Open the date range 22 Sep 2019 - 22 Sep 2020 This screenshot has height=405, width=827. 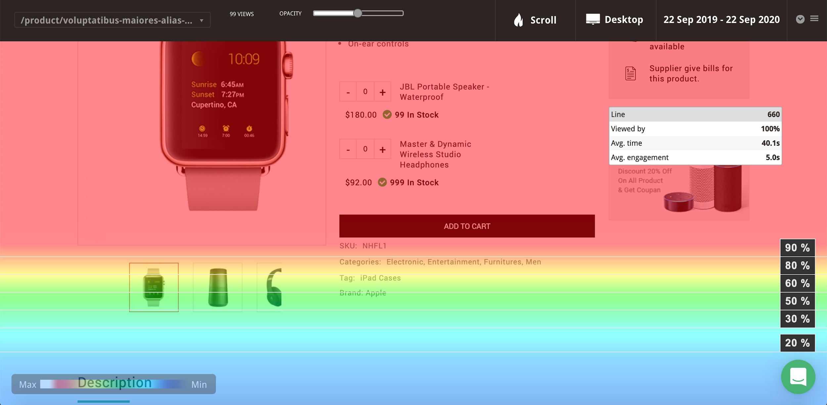pos(721,19)
